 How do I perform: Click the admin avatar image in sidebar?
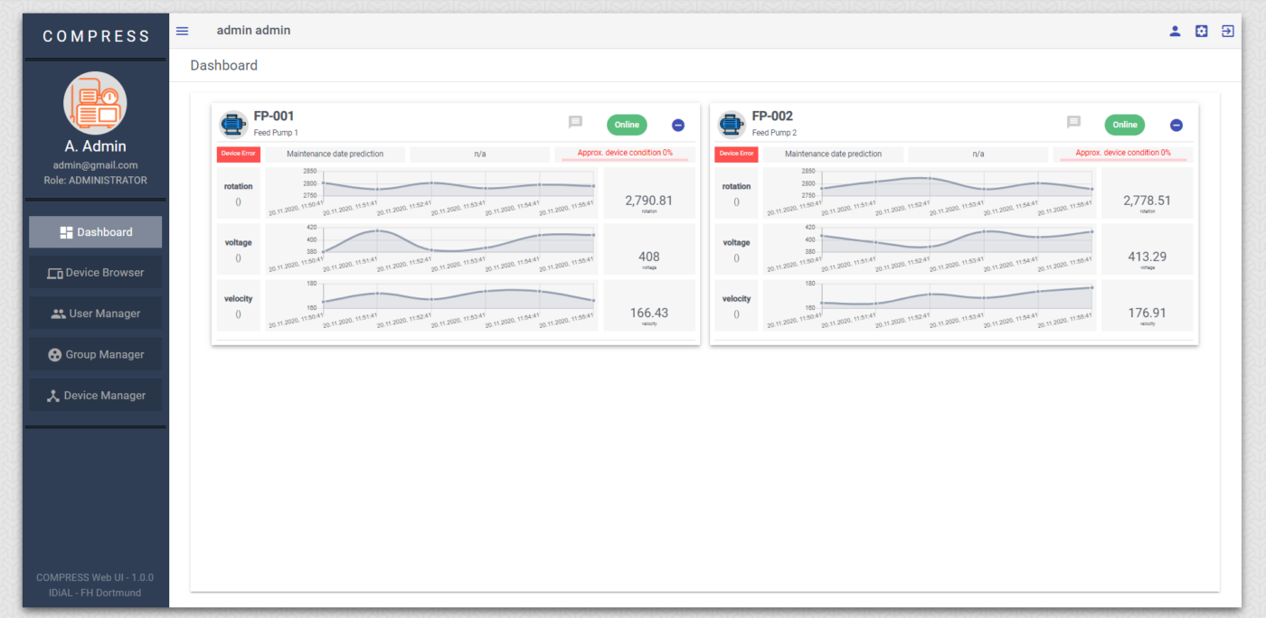(95, 103)
